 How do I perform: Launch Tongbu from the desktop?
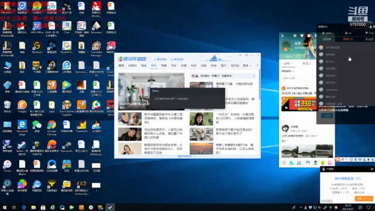(x=22, y=107)
